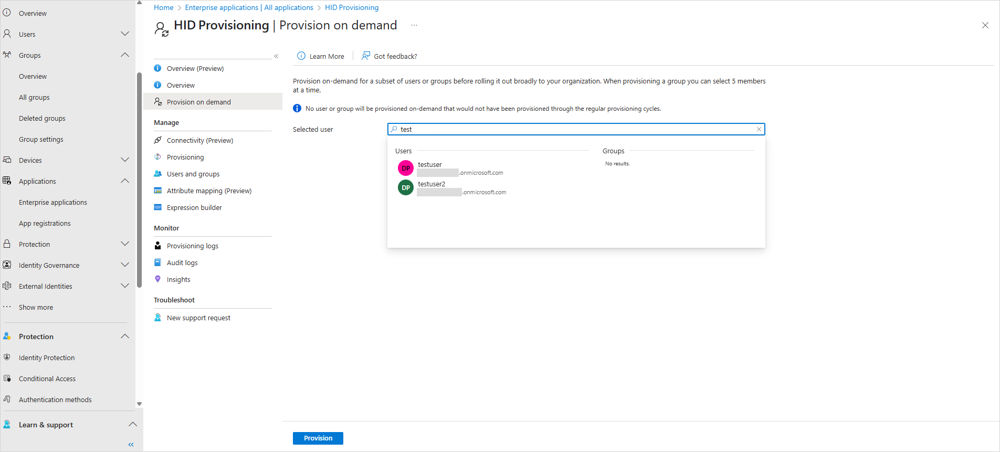The width and height of the screenshot is (1000, 452).
Task: Click the External Identities icon
Action: click(7, 286)
